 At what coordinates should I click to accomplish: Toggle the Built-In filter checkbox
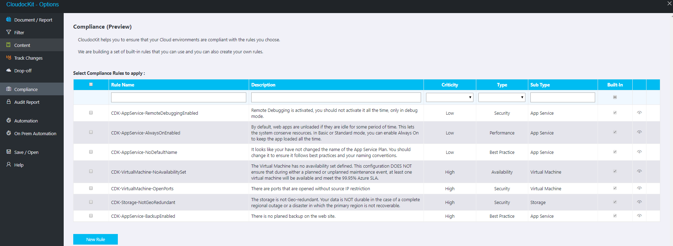(615, 97)
